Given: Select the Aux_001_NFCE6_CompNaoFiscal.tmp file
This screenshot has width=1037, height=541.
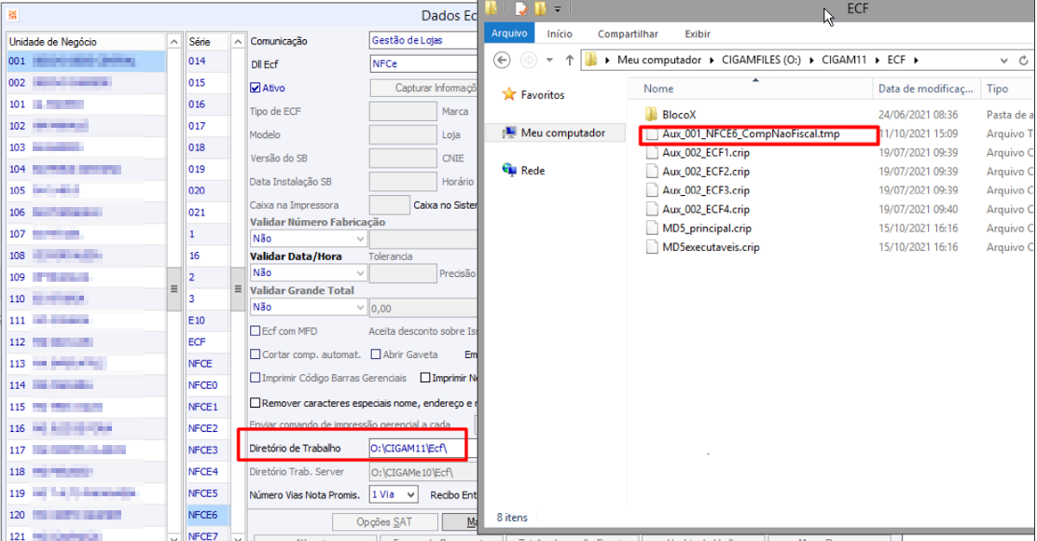Looking at the screenshot, I should pos(751,133).
